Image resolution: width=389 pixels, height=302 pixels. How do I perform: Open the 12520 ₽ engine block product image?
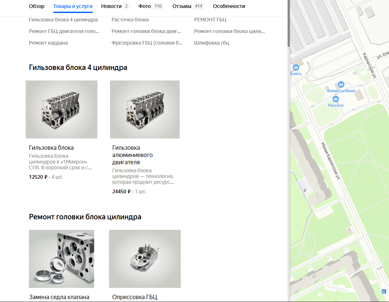coord(62,109)
